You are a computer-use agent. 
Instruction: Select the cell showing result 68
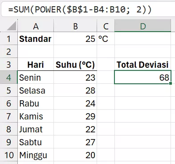pos(143,77)
